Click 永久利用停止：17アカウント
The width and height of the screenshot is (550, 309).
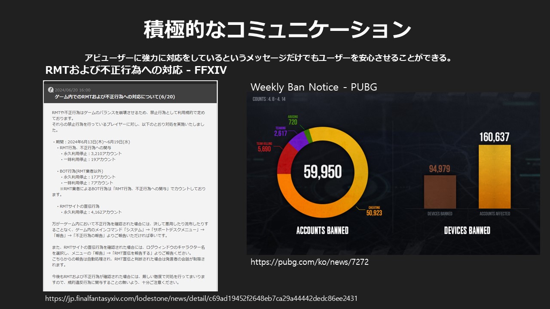88,177
